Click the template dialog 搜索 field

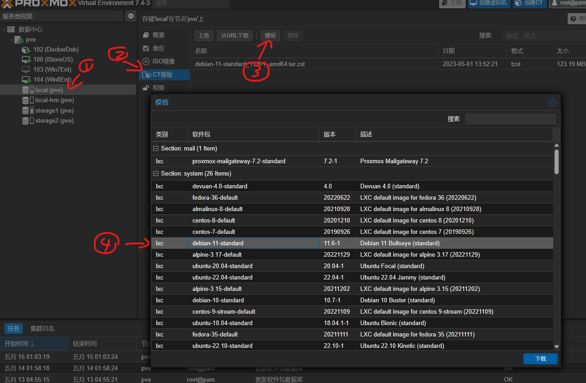(x=510, y=119)
